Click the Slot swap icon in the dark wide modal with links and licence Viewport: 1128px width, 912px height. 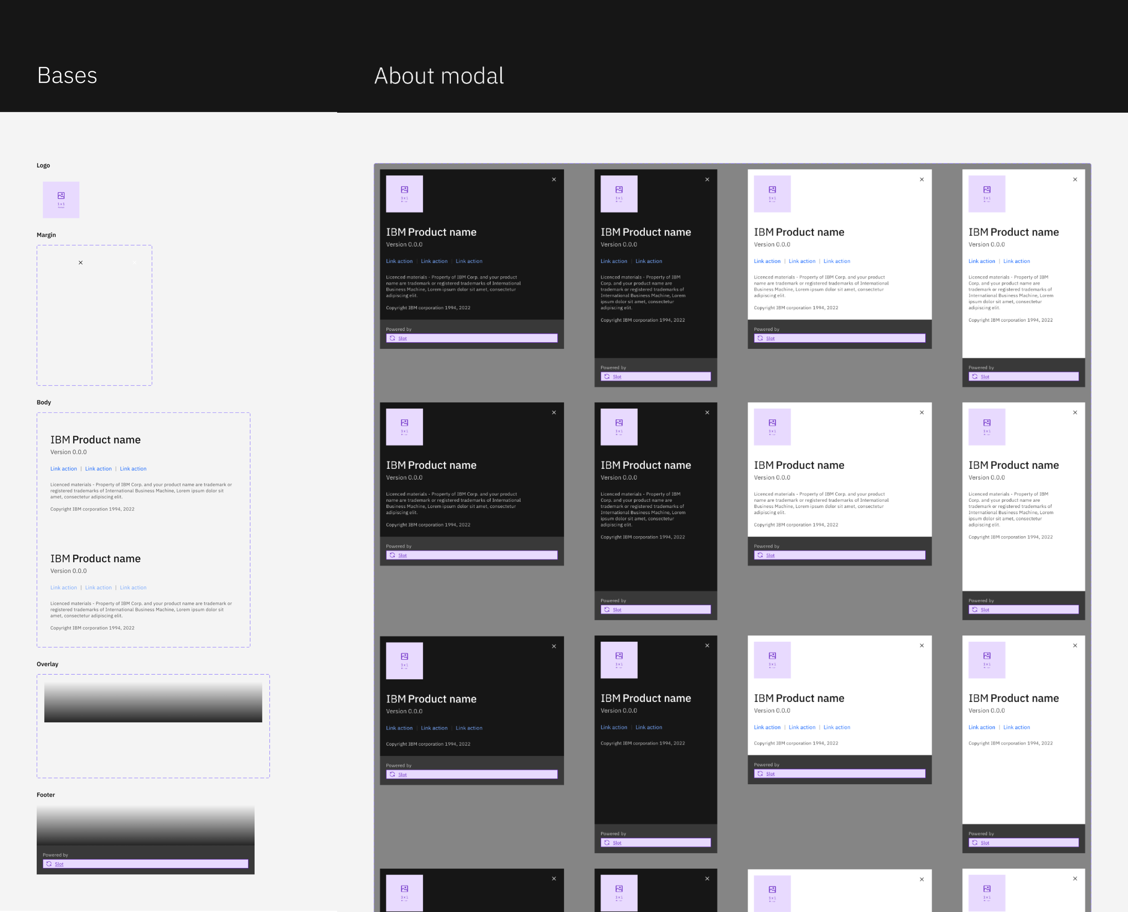[x=393, y=338]
